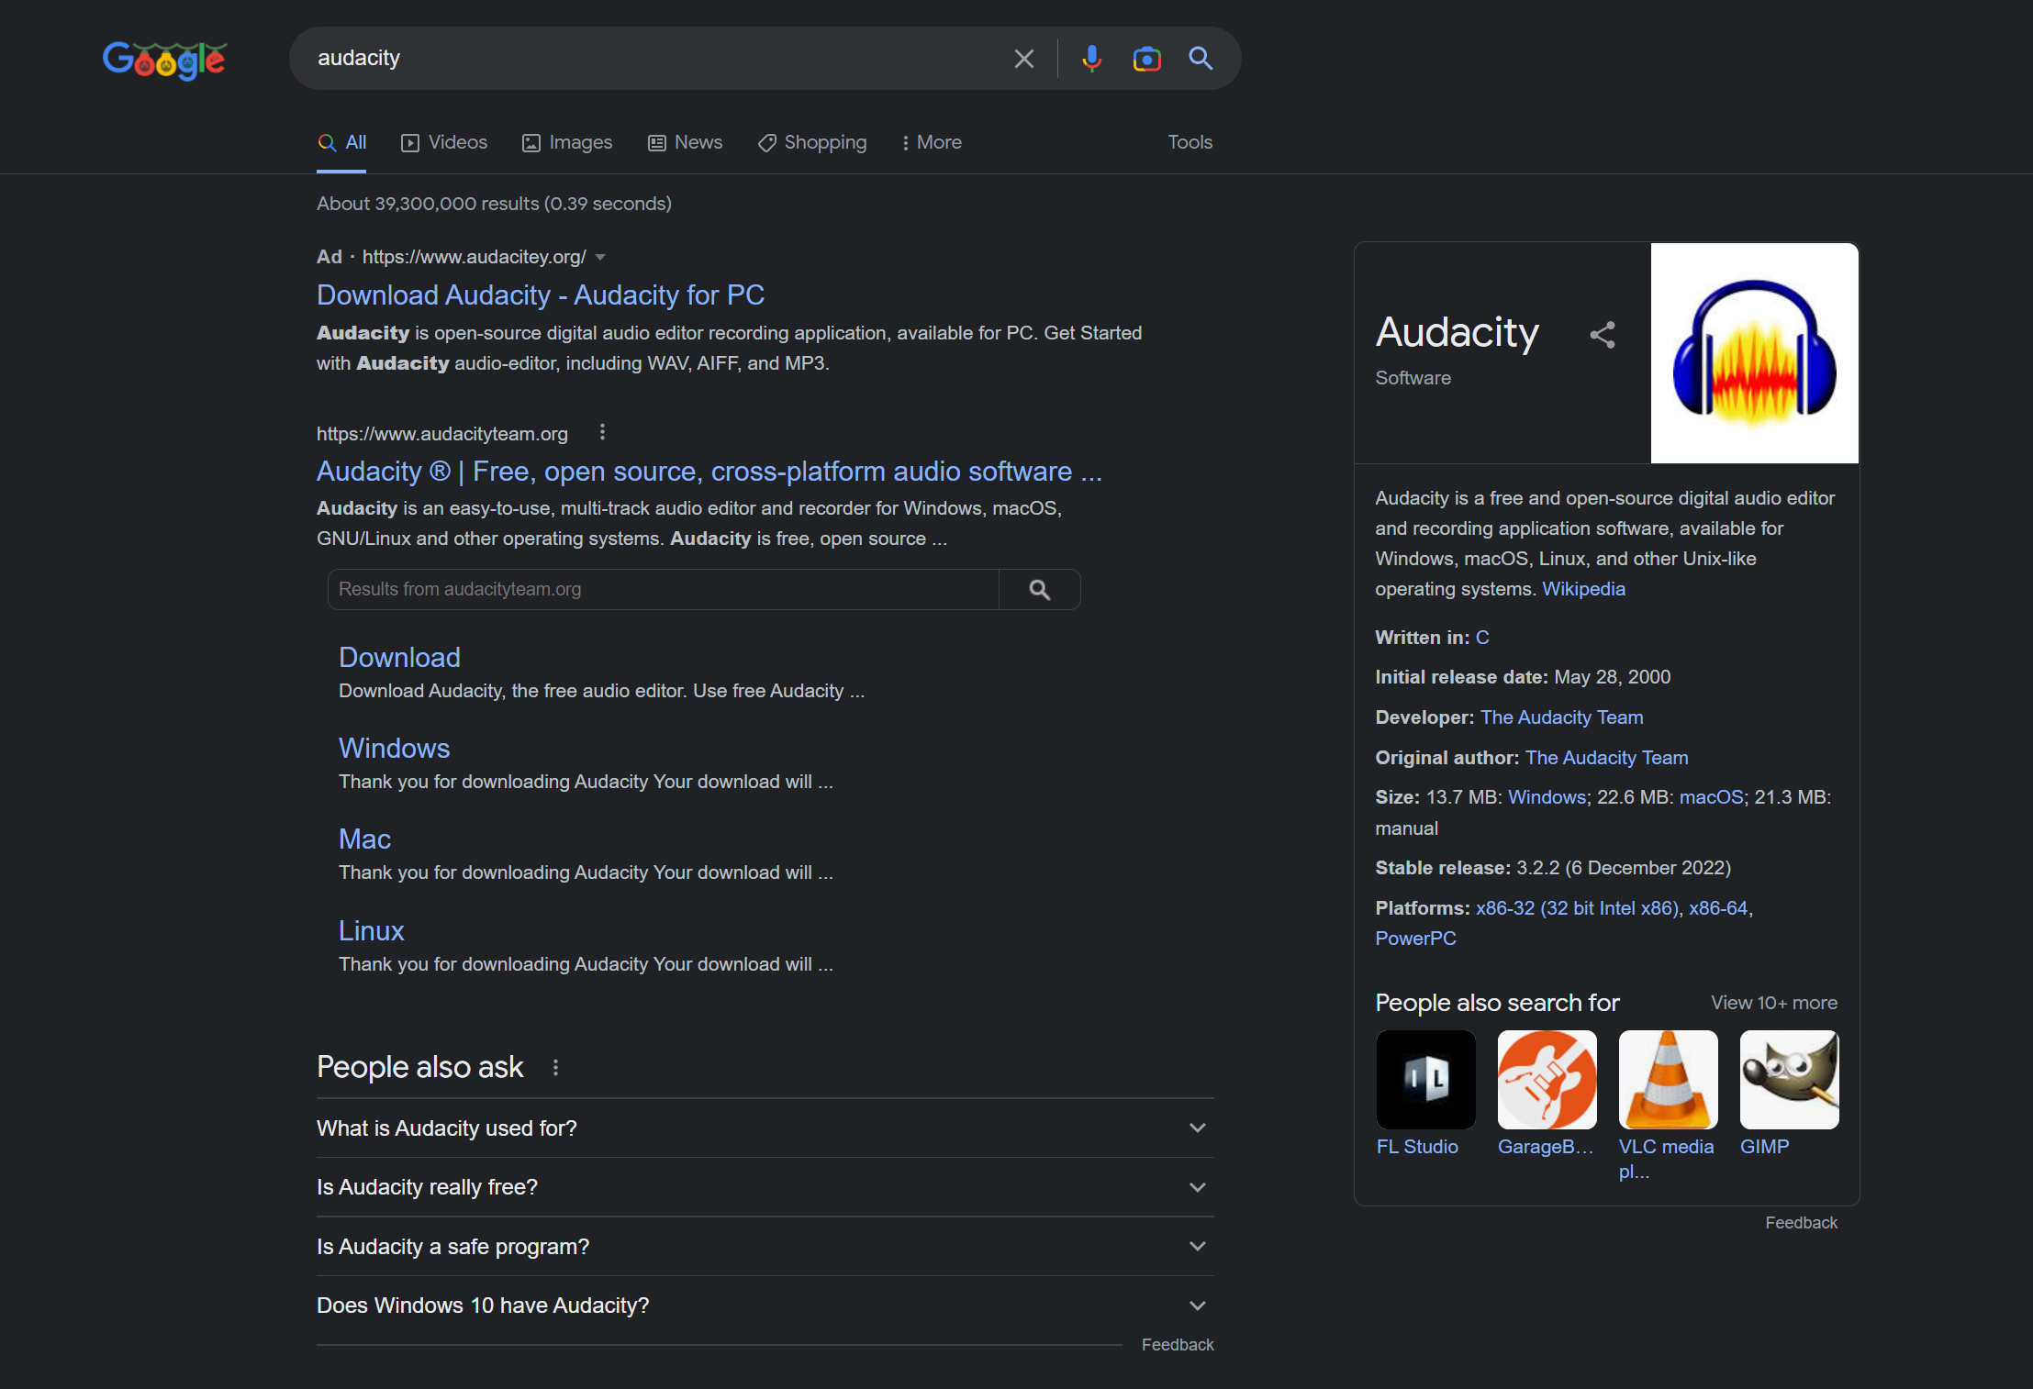This screenshot has width=2033, height=1389.
Task: Open the Linux sitelink
Action: point(371,930)
